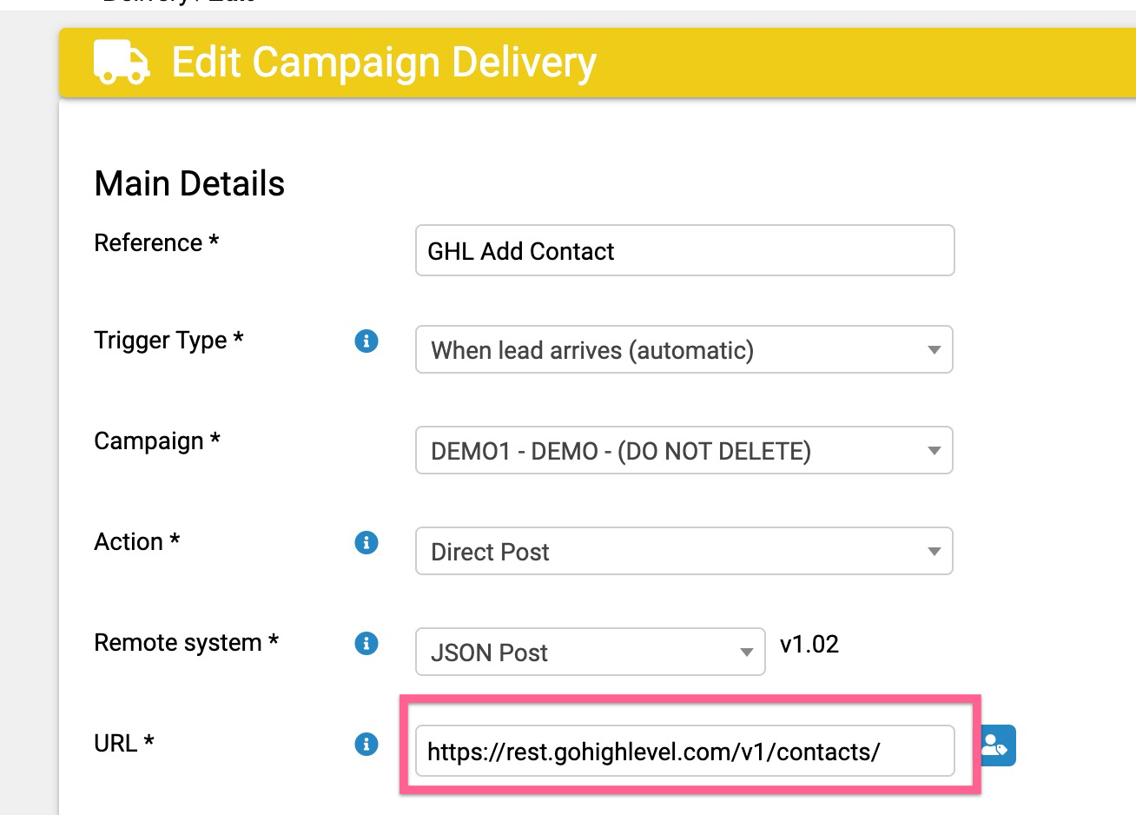This screenshot has width=1136, height=815.
Task: Click the blue contact mapping icon beside URL
Action: pyautogui.click(x=995, y=745)
